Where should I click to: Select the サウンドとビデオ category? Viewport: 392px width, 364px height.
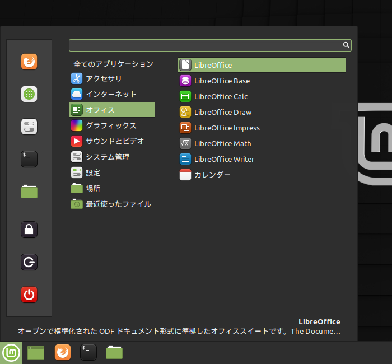pos(112,141)
